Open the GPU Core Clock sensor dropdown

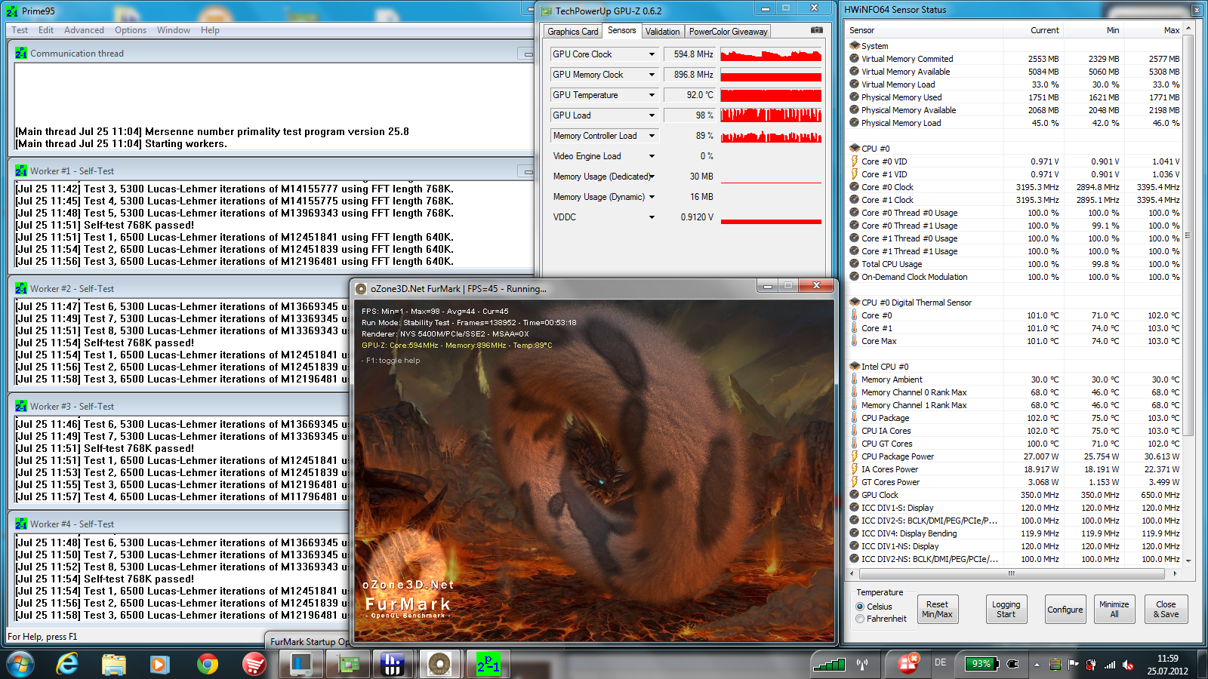point(652,54)
